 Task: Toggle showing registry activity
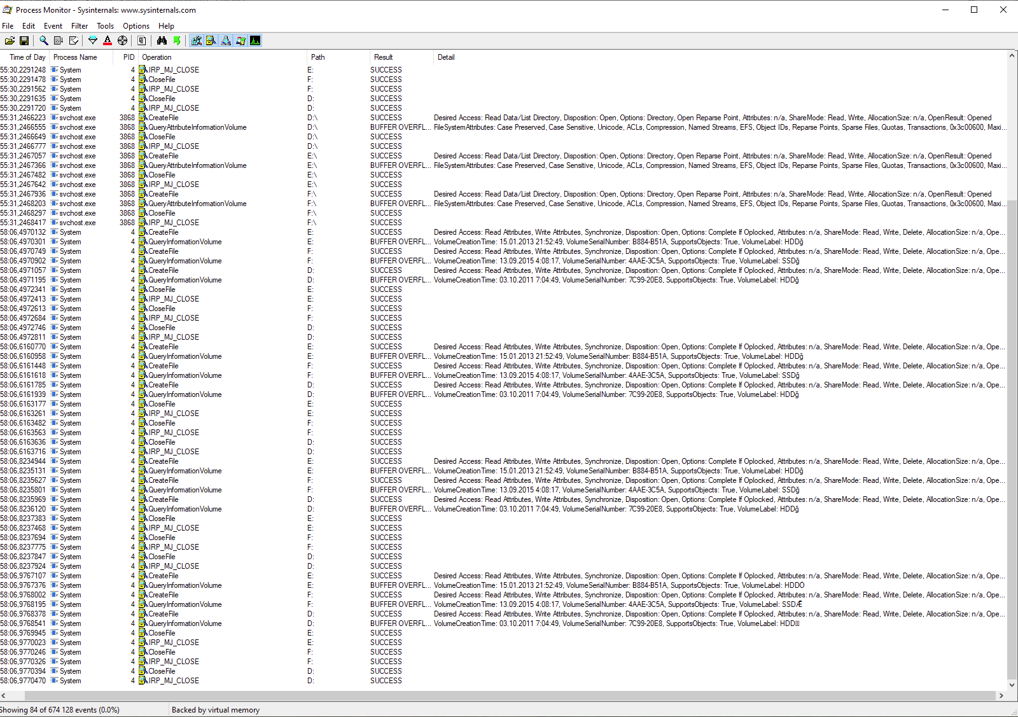pyautogui.click(x=196, y=40)
